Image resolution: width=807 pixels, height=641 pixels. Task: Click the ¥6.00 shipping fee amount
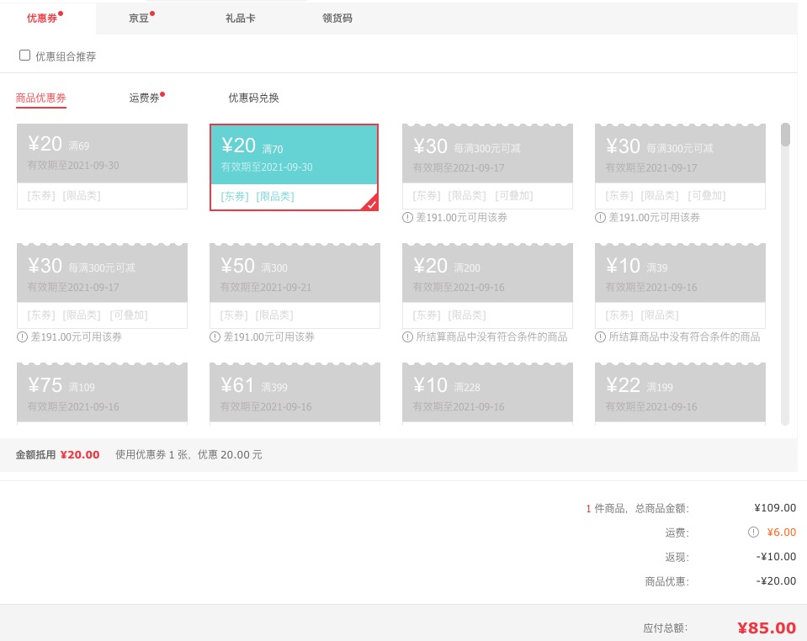pyautogui.click(x=781, y=532)
